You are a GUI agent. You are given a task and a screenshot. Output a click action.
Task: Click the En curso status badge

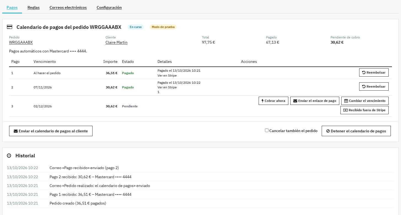pos(136,27)
